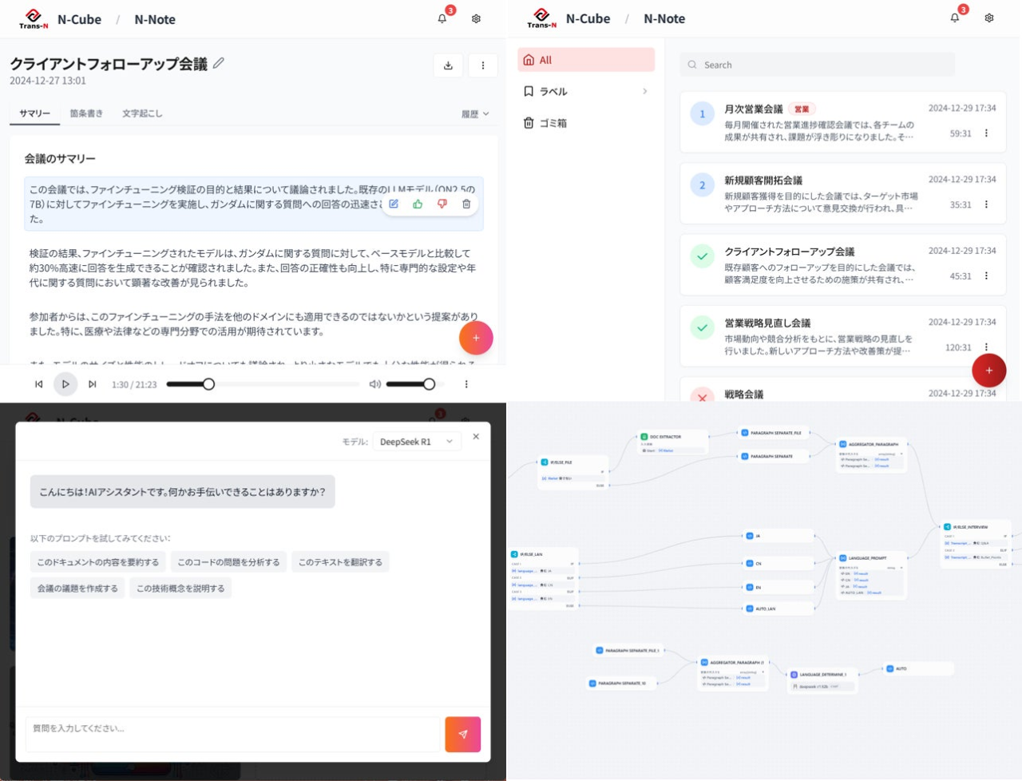
Task: Toggle the green check on クライアントフォローアップ会議
Action: click(x=702, y=256)
